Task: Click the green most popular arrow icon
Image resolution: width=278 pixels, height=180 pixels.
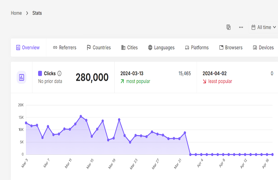Action: pyautogui.click(x=122, y=81)
